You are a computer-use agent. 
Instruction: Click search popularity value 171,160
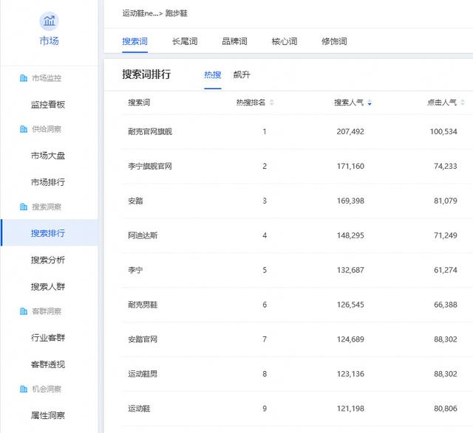[350, 166]
